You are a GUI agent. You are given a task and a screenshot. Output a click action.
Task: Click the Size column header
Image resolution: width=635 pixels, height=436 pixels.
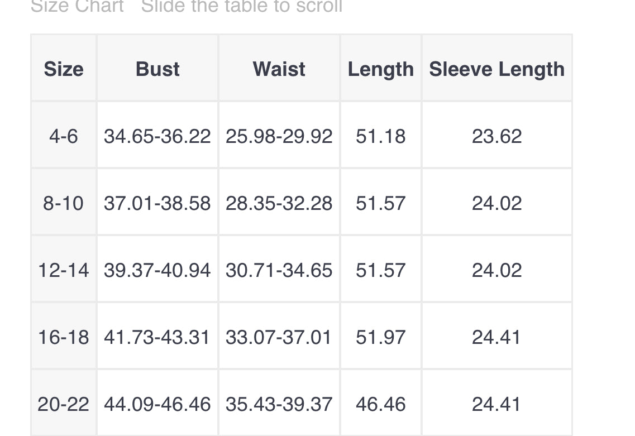[x=64, y=69]
